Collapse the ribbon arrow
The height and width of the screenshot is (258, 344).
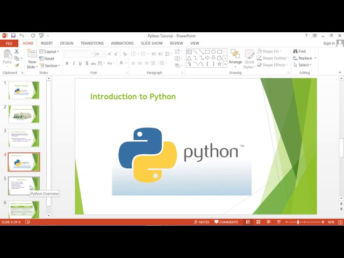click(x=340, y=73)
